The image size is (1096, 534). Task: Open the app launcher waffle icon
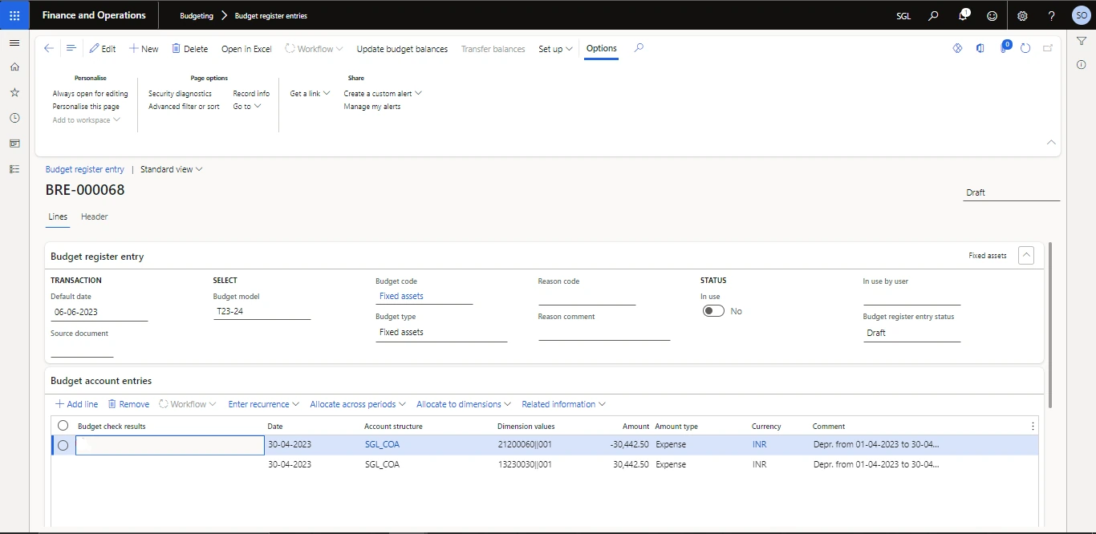[14, 15]
